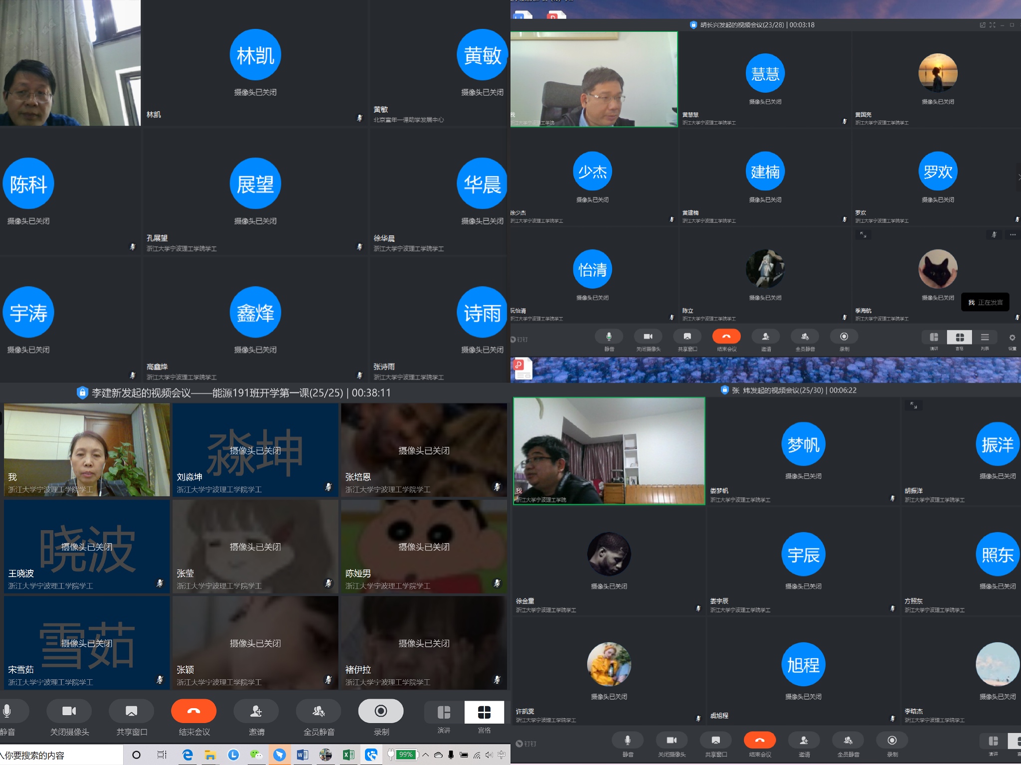Open more options dots on 季海航 tile
Screen dimensions: 1021x765
pos(1013,234)
